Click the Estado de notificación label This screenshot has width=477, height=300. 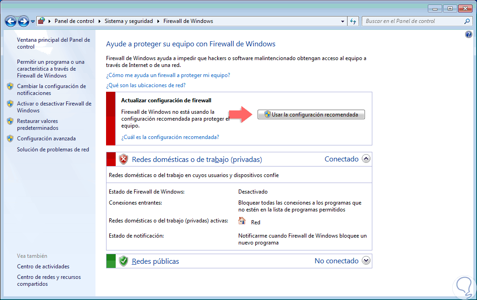(x=136, y=236)
